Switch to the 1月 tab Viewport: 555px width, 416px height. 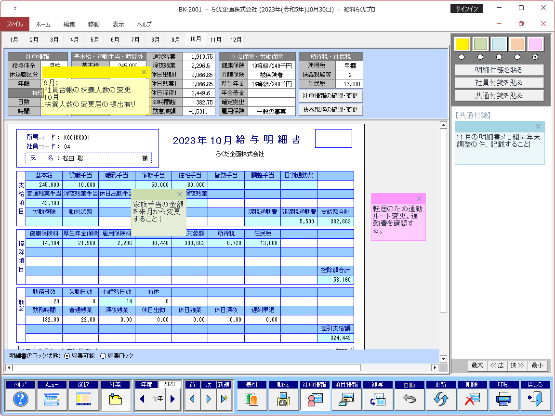(x=14, y=39)
